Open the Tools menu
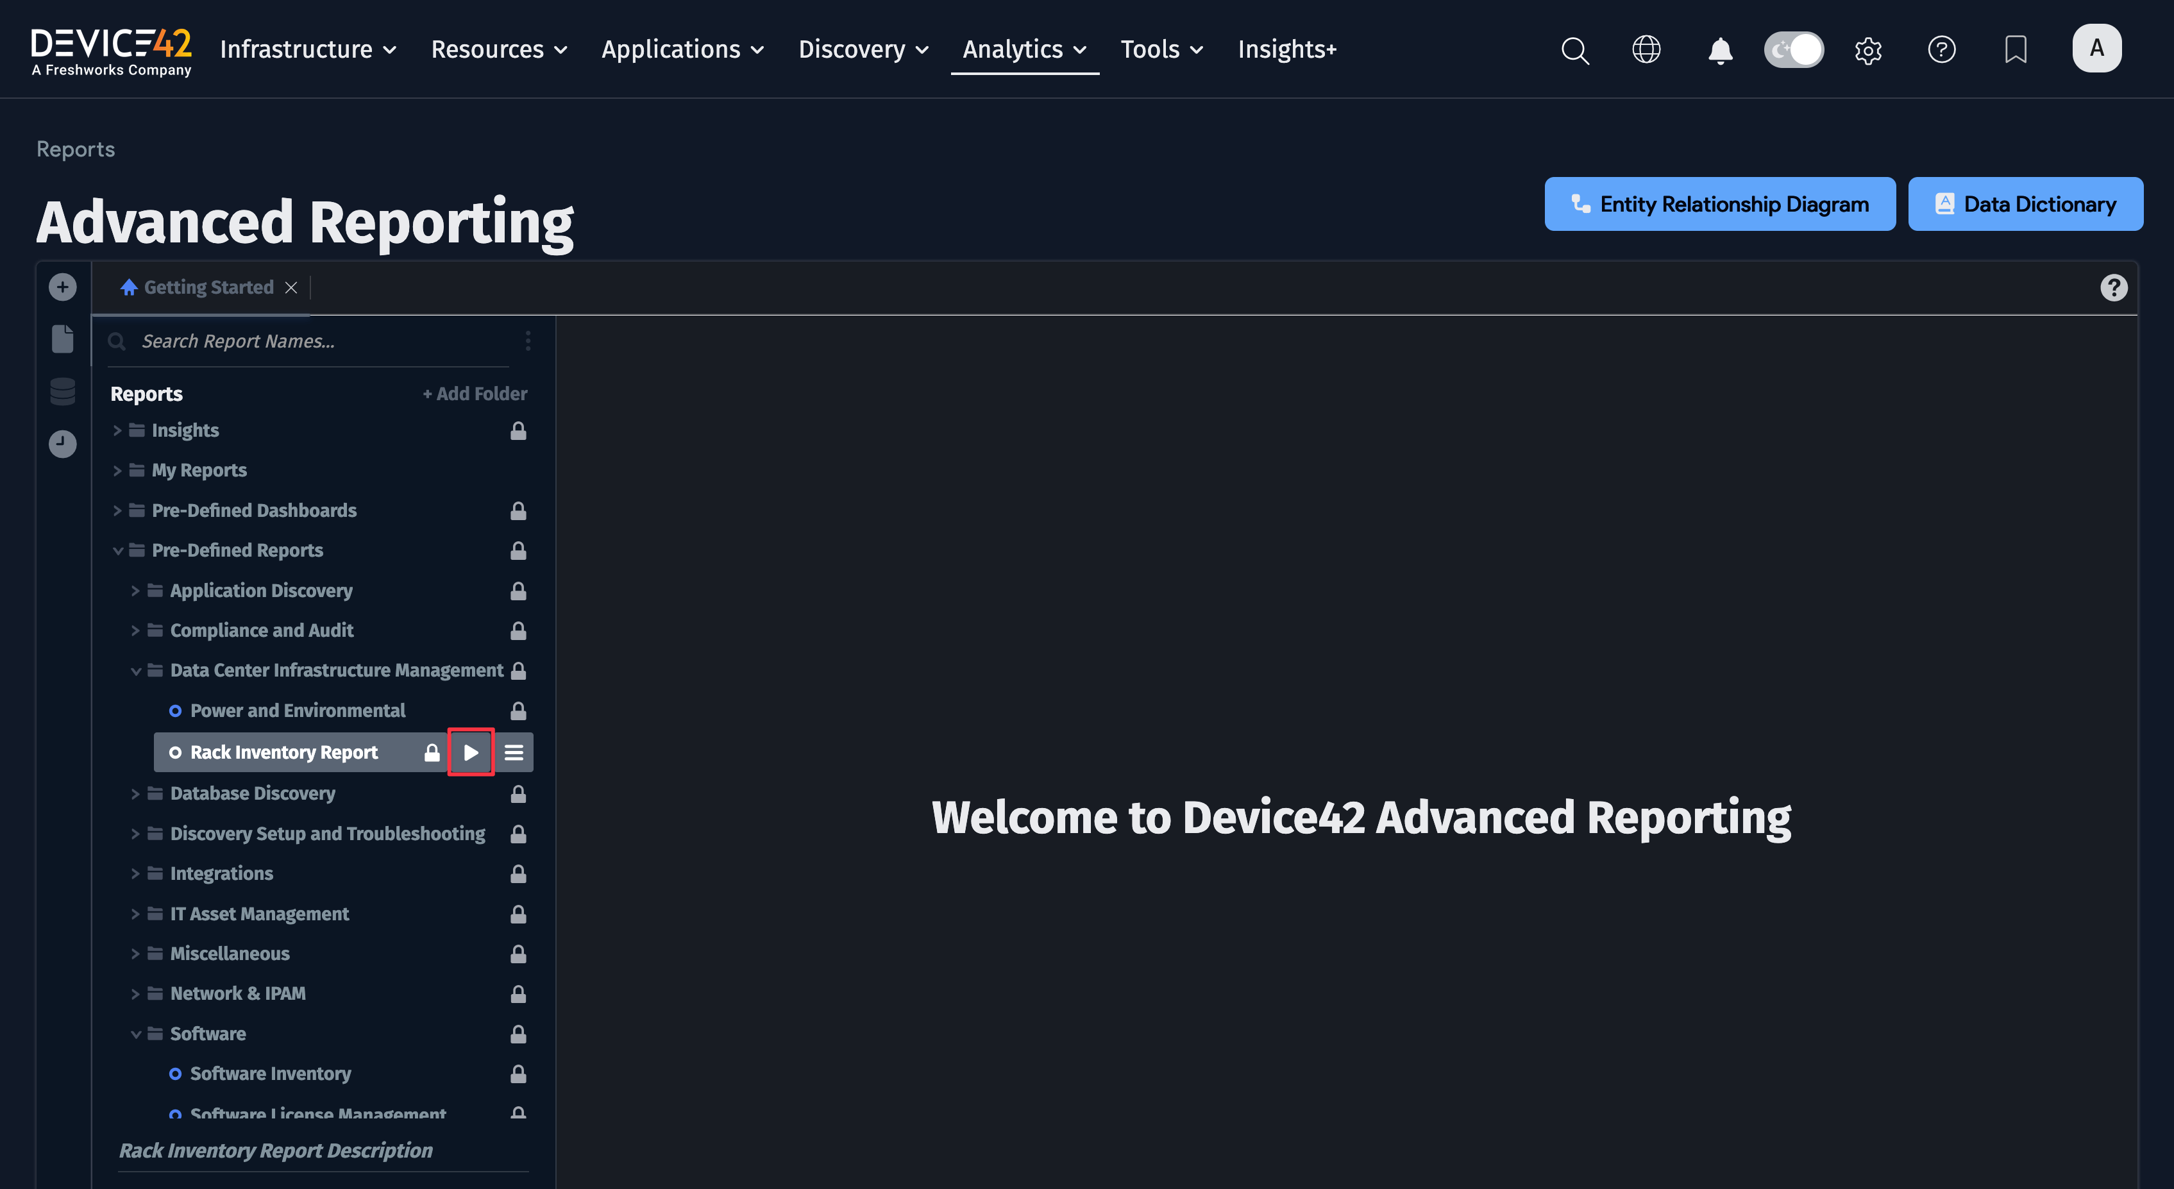Viewport: 2174px width, 1189px height. point(1161,49)
